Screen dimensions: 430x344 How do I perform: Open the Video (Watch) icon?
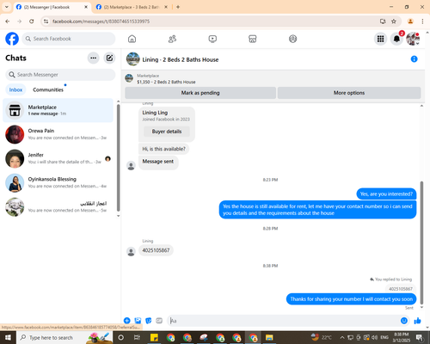click(x=212, y=39)
